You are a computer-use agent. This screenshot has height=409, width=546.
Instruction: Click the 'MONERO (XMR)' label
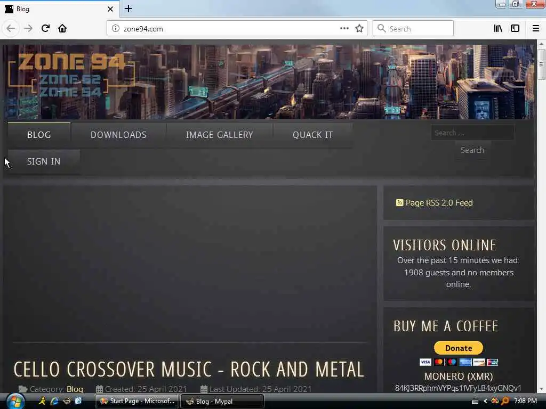click(x=459, y=377)
